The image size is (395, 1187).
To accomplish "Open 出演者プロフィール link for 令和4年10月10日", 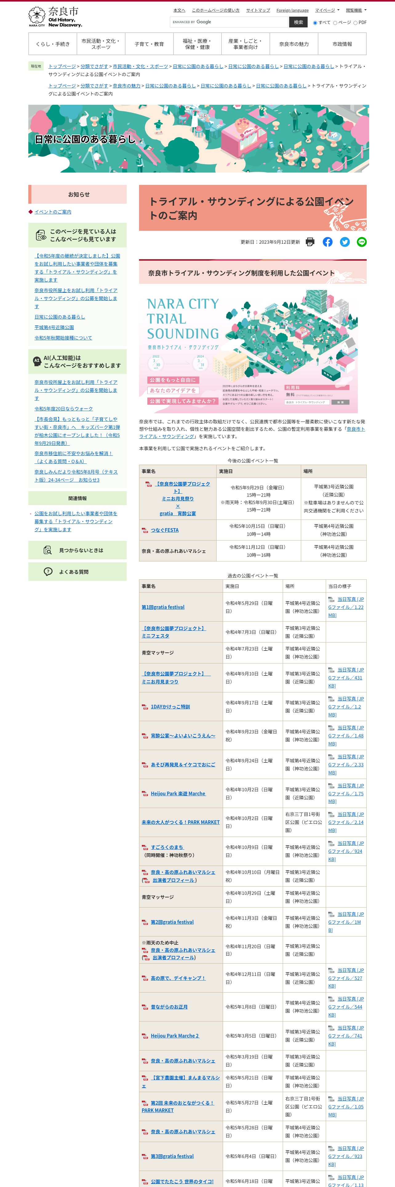I will pos(174,880).
